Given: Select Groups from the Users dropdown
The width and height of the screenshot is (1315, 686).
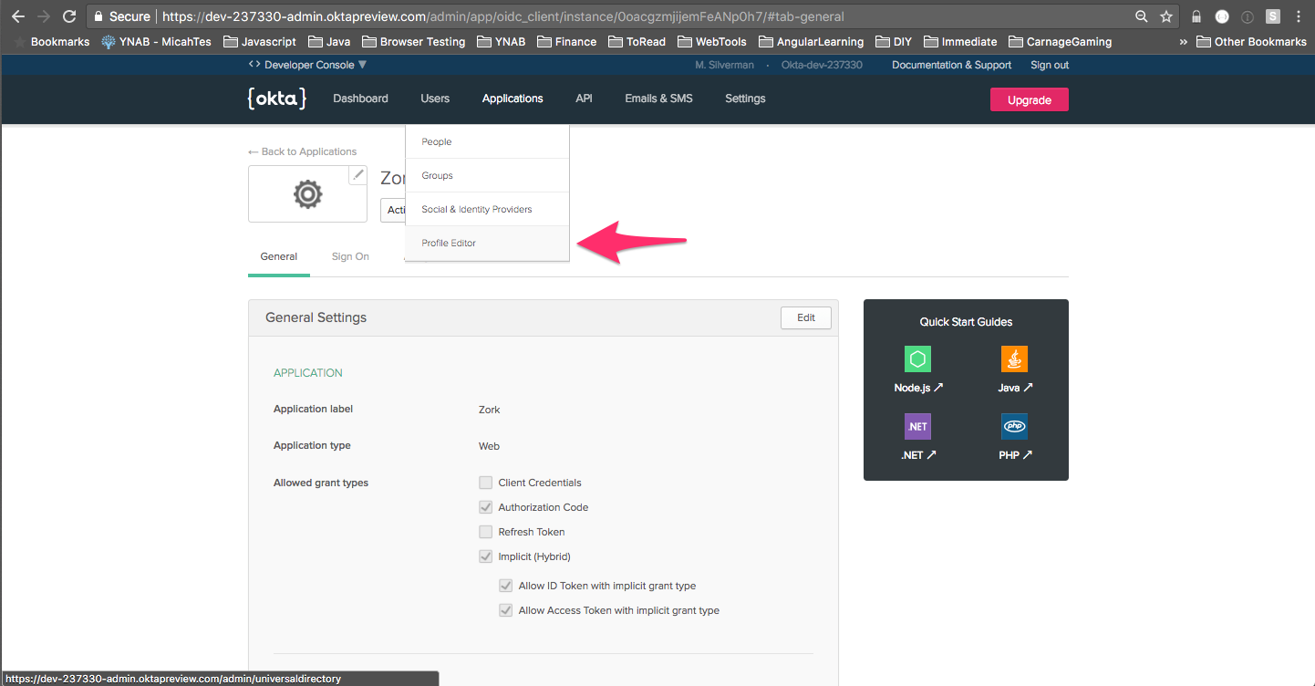Looking at the screenshot, I should pos(488,175).
